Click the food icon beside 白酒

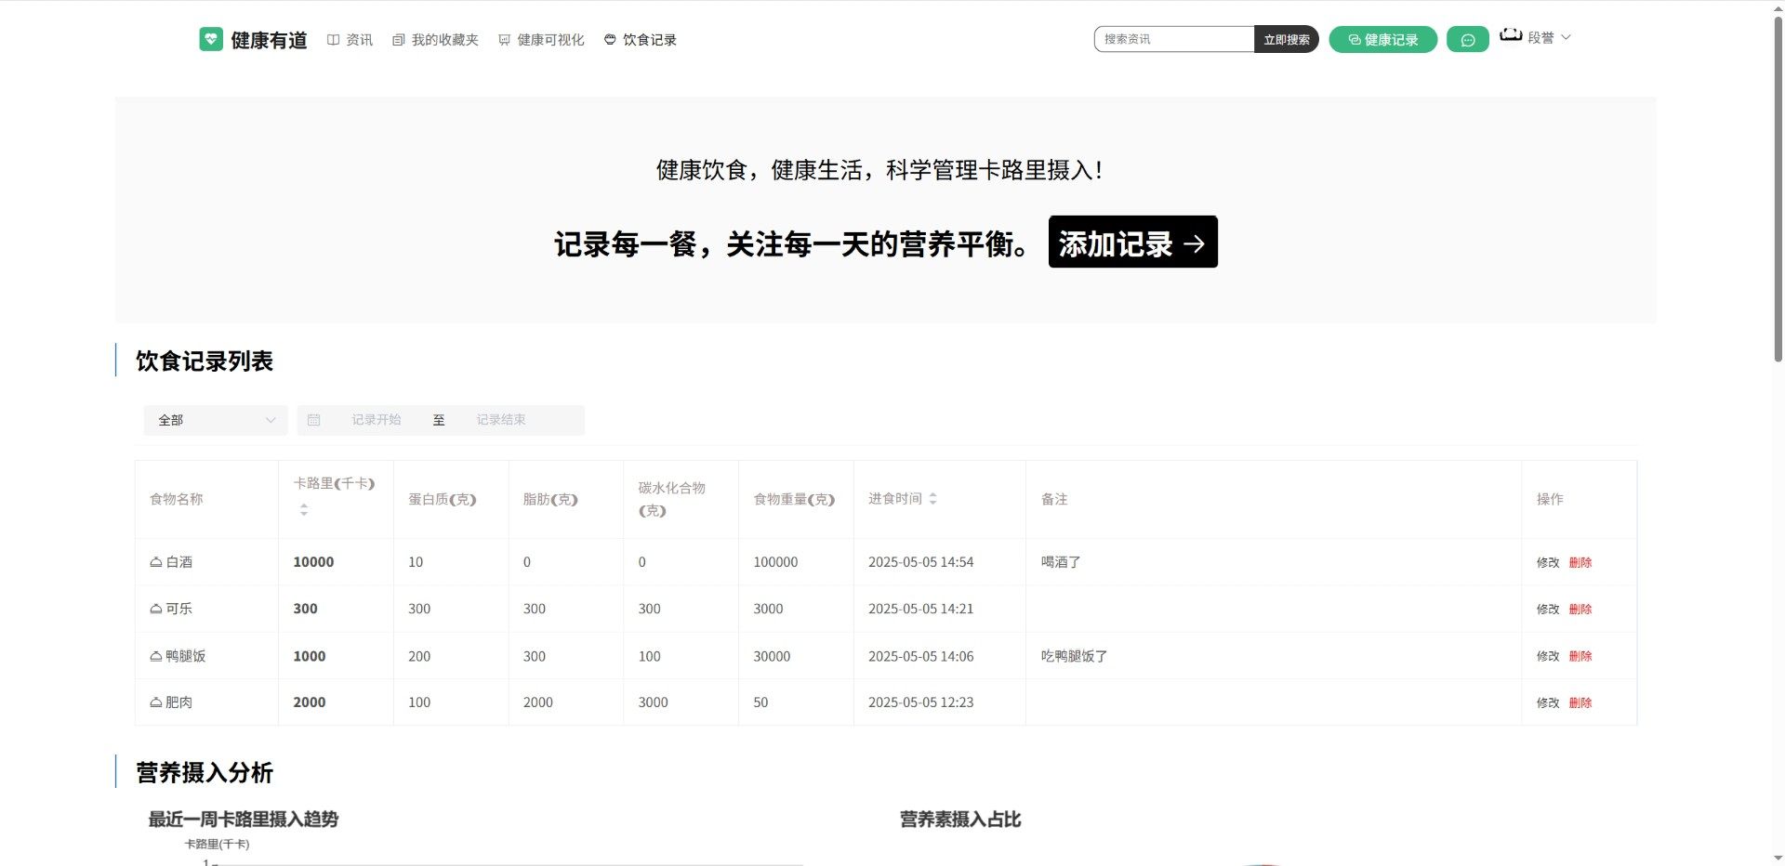point(156,562)
